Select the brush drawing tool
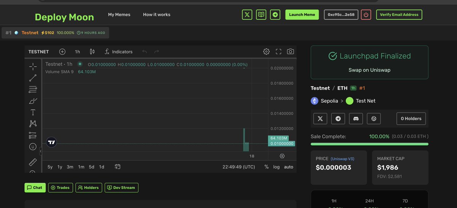The height and width of the screenshot is (208, 457). (33, 101)
